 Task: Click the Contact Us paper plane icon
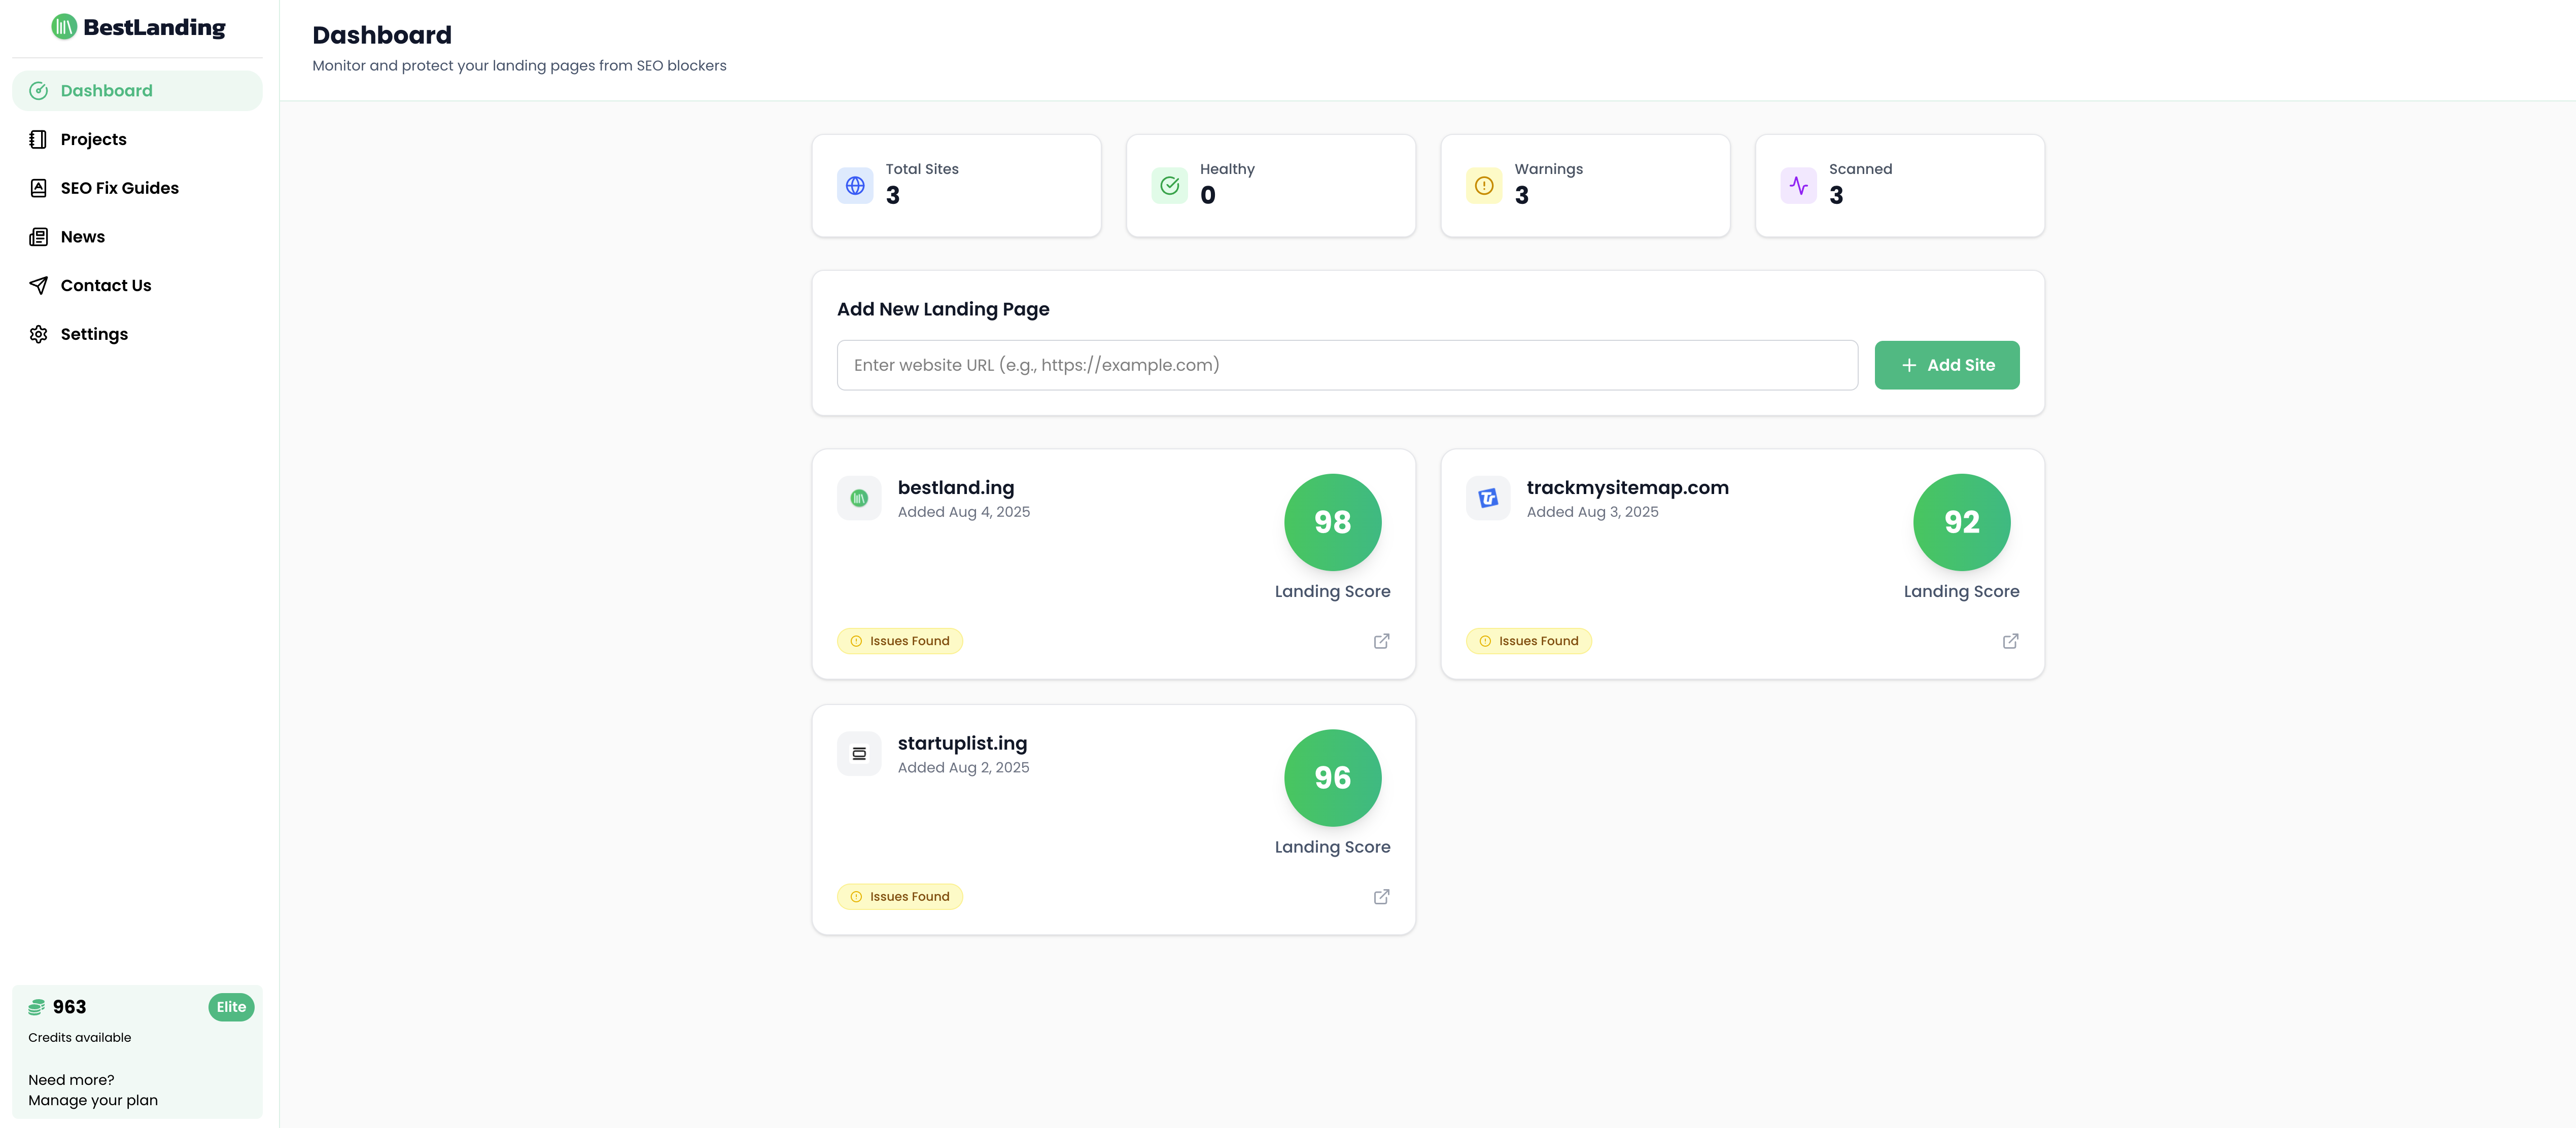click(x=39, y=285)
